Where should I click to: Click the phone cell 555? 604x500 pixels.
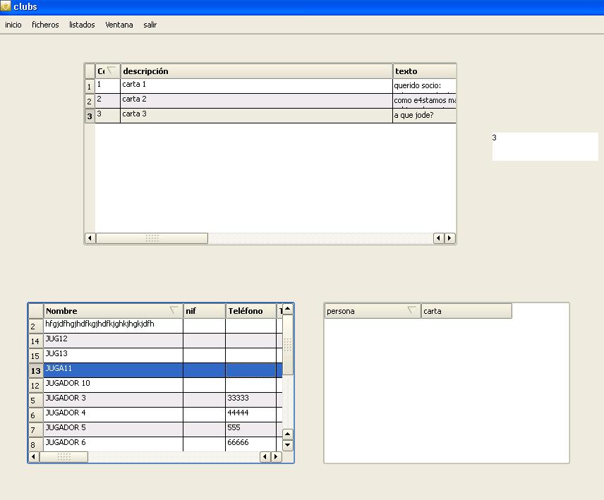(250, 429)
